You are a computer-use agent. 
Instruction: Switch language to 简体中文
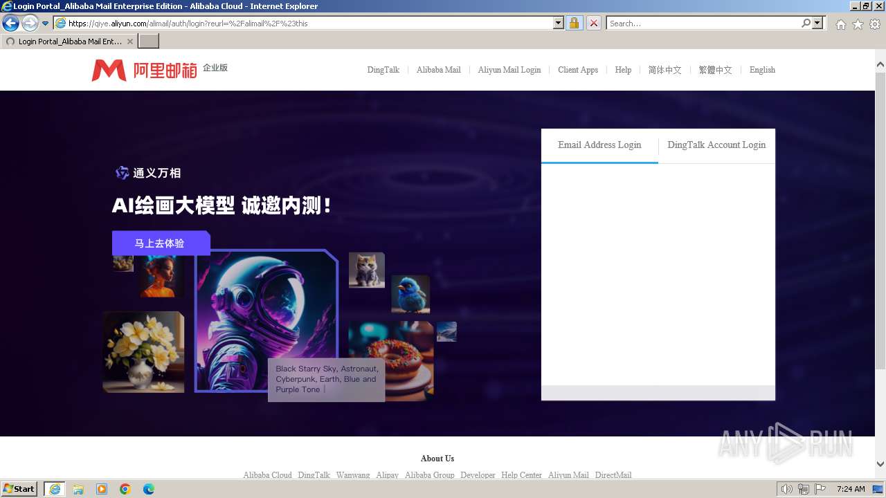(x=664, y=70)
